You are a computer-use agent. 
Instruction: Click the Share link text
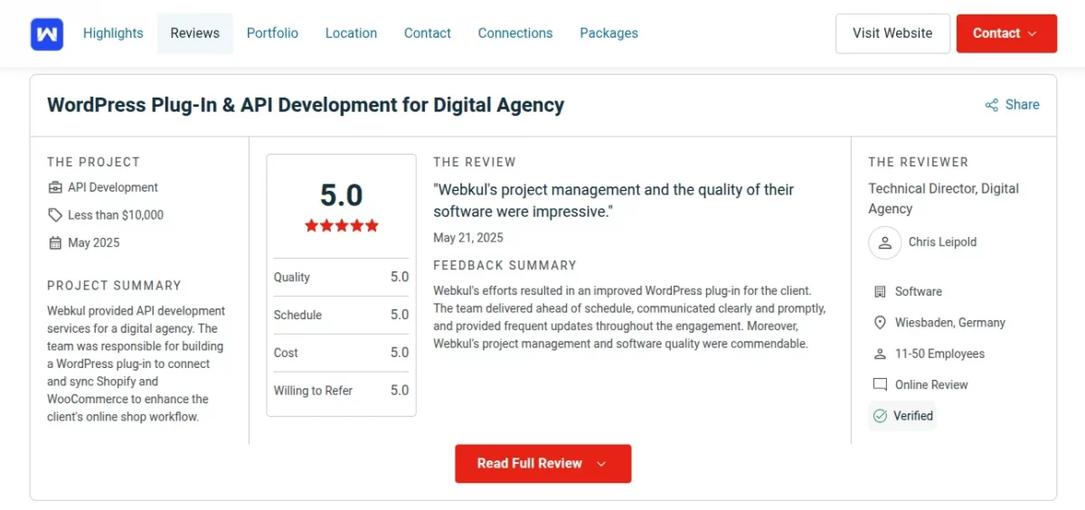pyautogui.click(x=1023, y=105)
